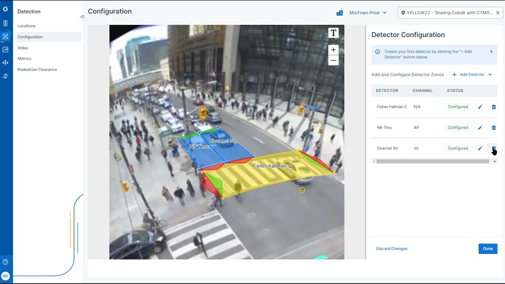
Task: Click the Done button
Action: (x=488, y=248)
